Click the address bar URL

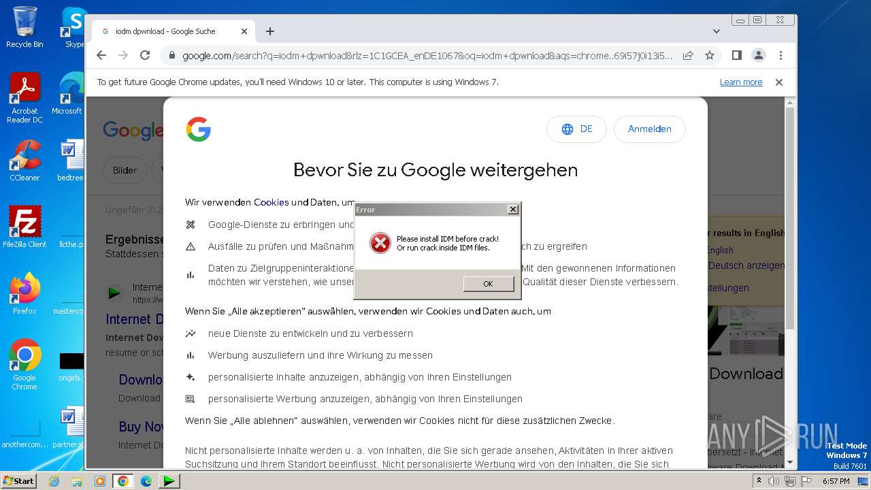coord(427,55)
